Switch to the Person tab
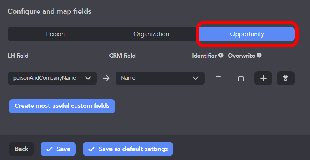Viewport: 310px width, 160px height. pyautogui.click(x=55, y=34)
